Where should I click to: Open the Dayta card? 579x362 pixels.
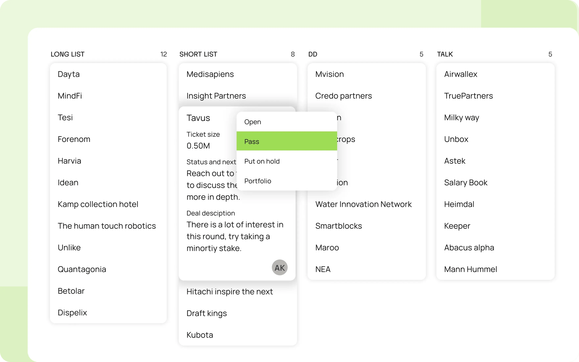pos(69,74)
